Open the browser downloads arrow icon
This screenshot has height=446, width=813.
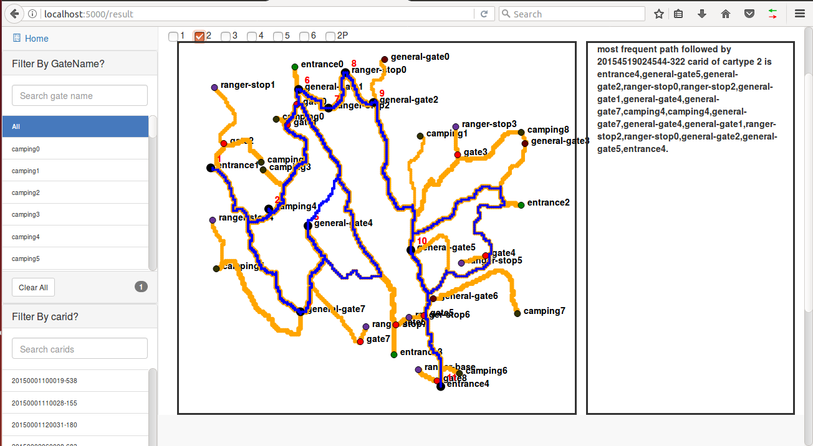coord(702,14)
